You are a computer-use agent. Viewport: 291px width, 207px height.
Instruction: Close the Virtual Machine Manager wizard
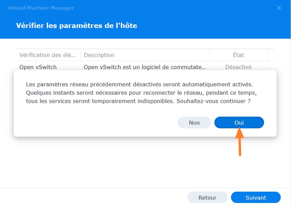coord(279,8)
